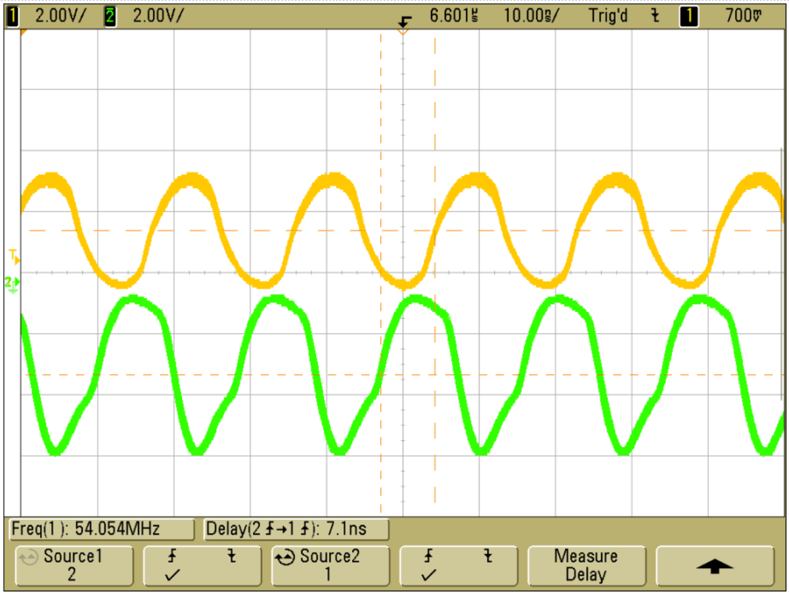Select the Delay 7.1ns measurement label
Image resolution: width=789 pixels, height=594 pixels.
point(296,530)
